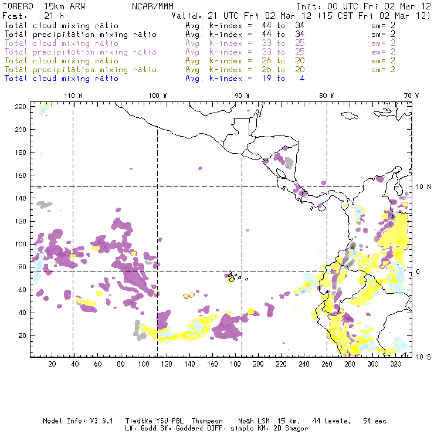Select black "Total cloud mixing ratio" legend label
The height and width of the screenshot is (434, 434).
pos(62,26)
